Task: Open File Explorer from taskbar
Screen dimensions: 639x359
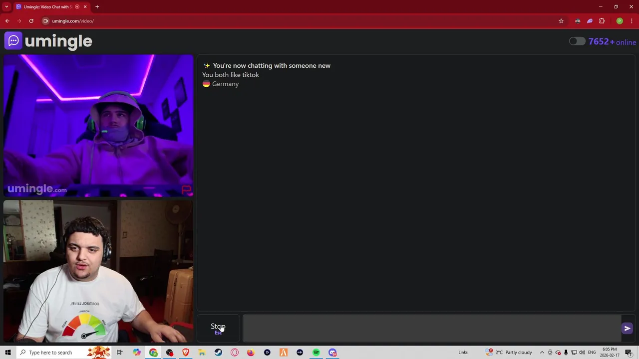Action: coord(202,353)
